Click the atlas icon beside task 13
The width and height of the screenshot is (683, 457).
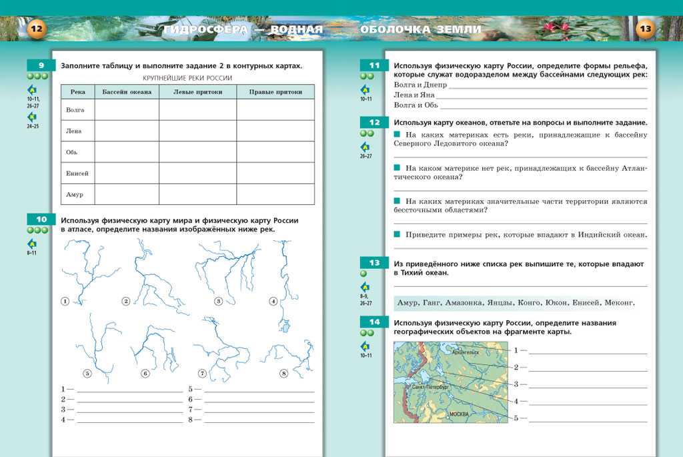[x=365, y=287]
